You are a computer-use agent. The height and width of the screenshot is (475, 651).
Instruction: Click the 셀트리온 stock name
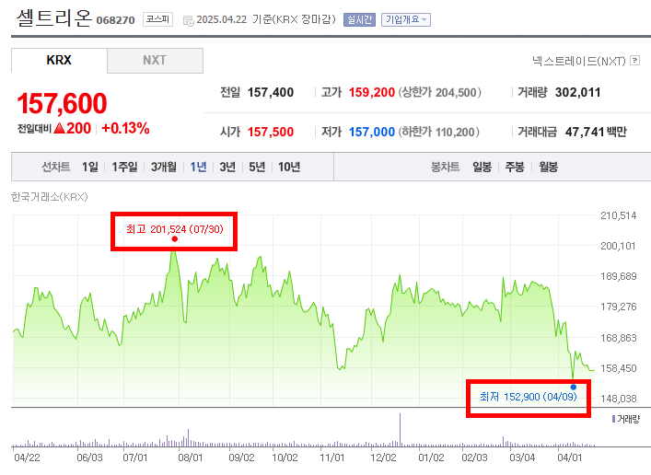click(54, 18)
